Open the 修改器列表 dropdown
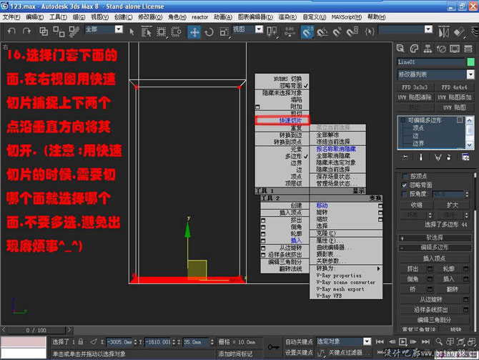The height and width of the screenshot is (360, 479). (x=470, y=74)
